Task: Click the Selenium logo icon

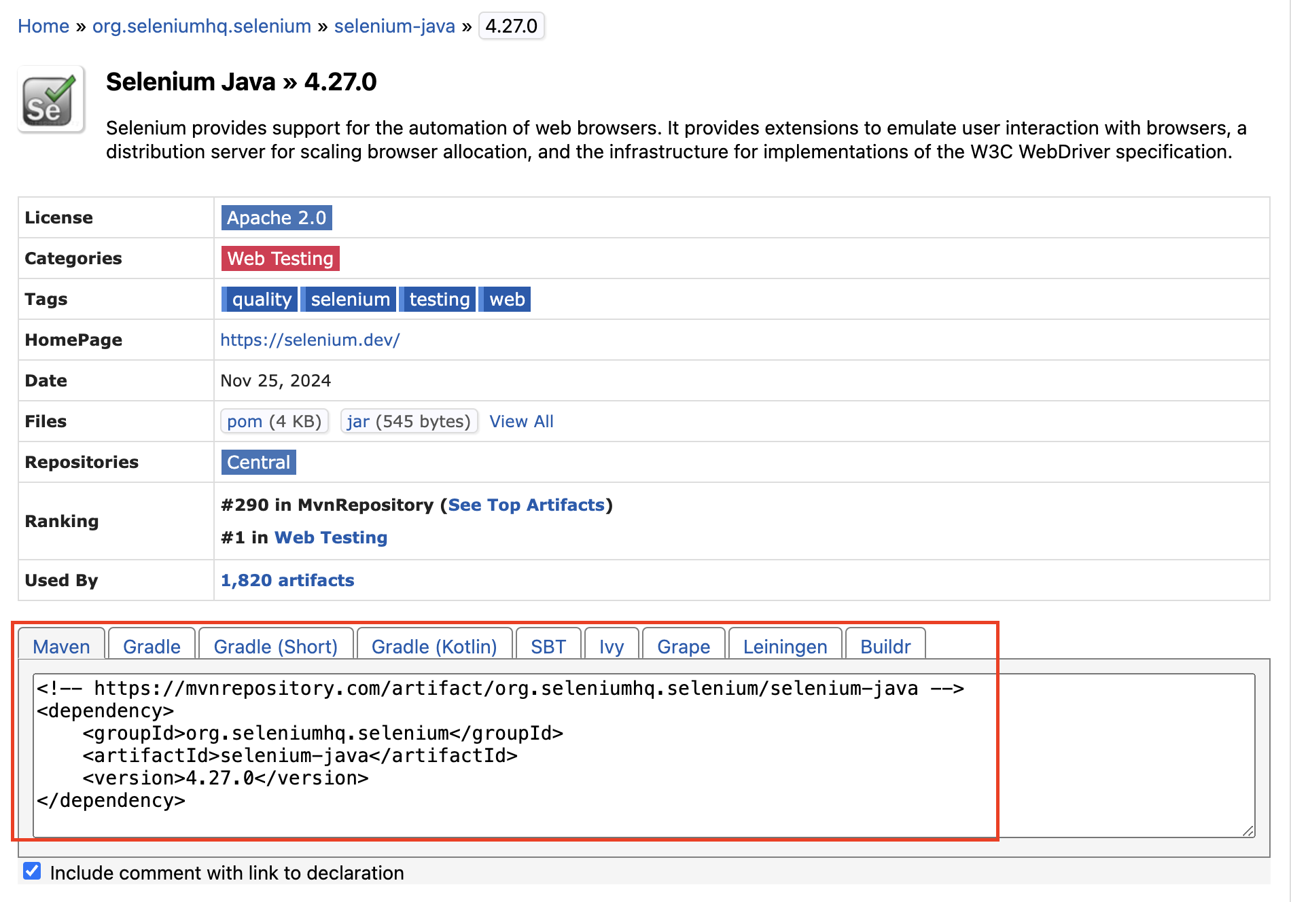Action: pyautogui.click(x=51, y=100)
